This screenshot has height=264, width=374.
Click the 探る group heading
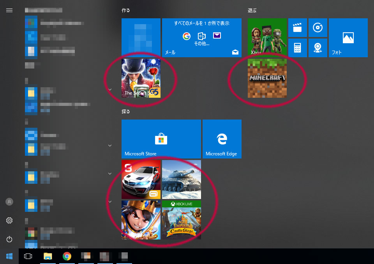point(126,111)
